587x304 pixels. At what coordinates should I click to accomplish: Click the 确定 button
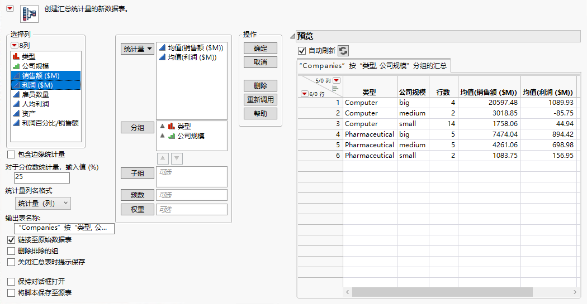[261, 48]
